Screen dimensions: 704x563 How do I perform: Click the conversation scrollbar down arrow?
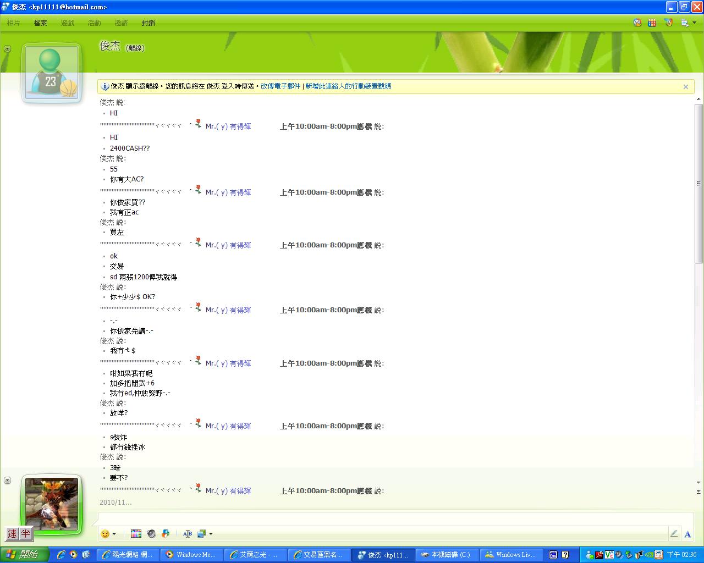(x=698, y=482)
